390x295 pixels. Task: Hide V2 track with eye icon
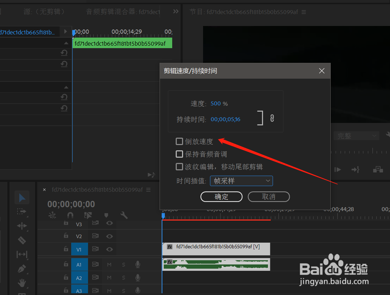coord(109,236)
